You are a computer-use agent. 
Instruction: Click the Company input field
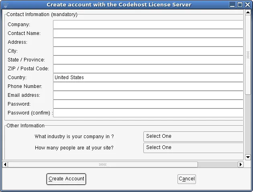coord(148,25)
